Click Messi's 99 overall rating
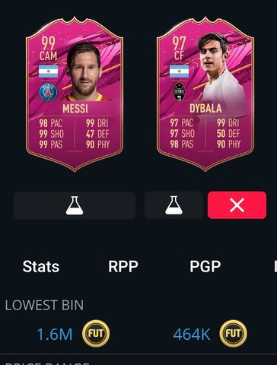 pyautogui.click(x=48, y=43)
